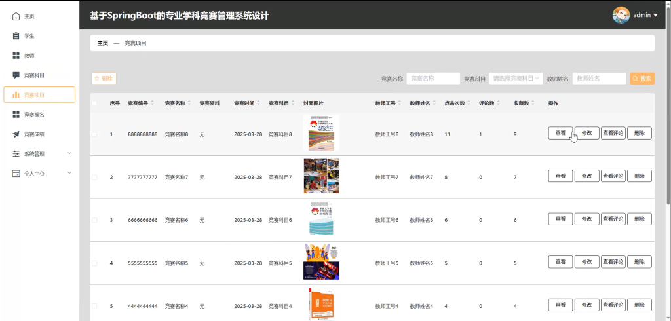This screenshot has height=321, width=671.
Task: Open cover image thumbnail of 竞赛名称8
Action: pos(321,133)
